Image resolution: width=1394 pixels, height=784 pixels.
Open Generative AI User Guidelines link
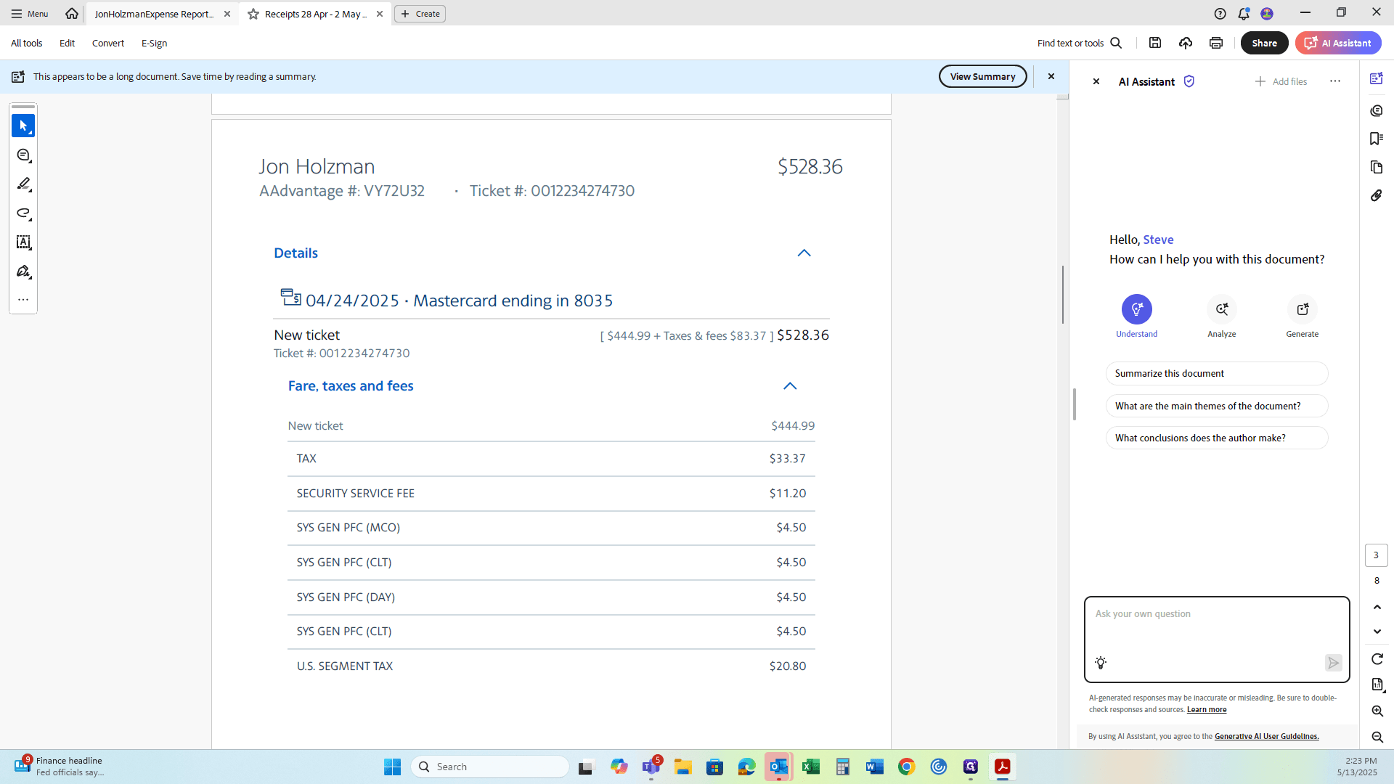click(1266, 736)
